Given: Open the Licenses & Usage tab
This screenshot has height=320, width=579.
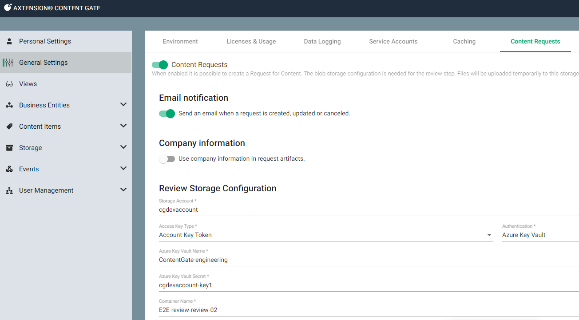Looking at the screenshot, I should pos(251,41).
